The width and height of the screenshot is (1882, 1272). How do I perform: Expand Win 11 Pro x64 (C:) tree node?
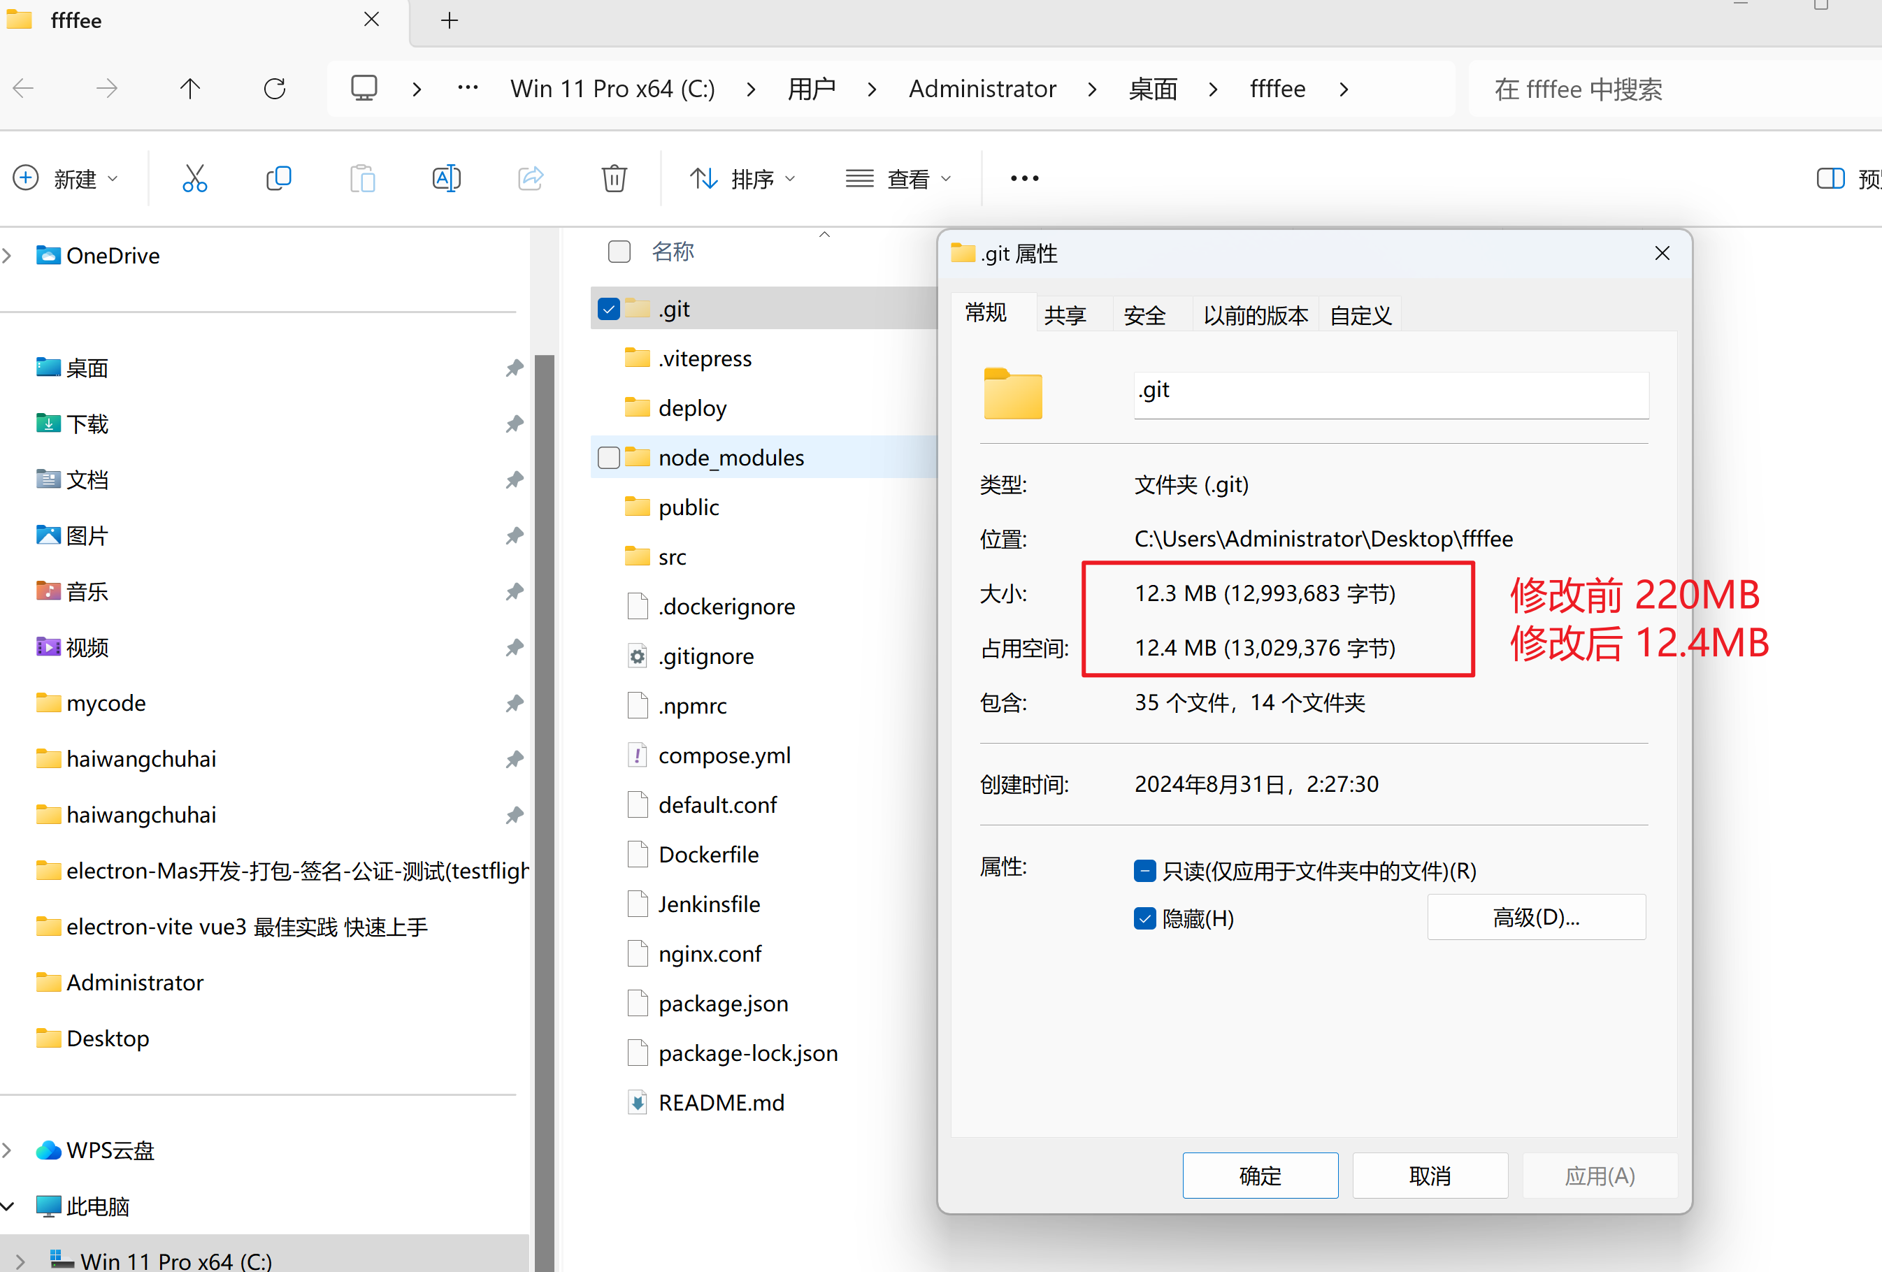21,1262
